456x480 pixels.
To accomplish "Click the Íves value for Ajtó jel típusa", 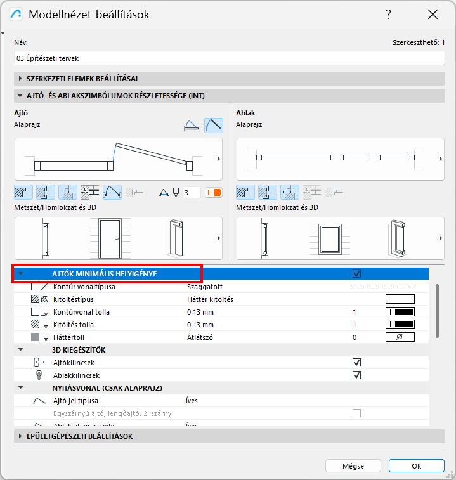I will [x=192, y=401].
